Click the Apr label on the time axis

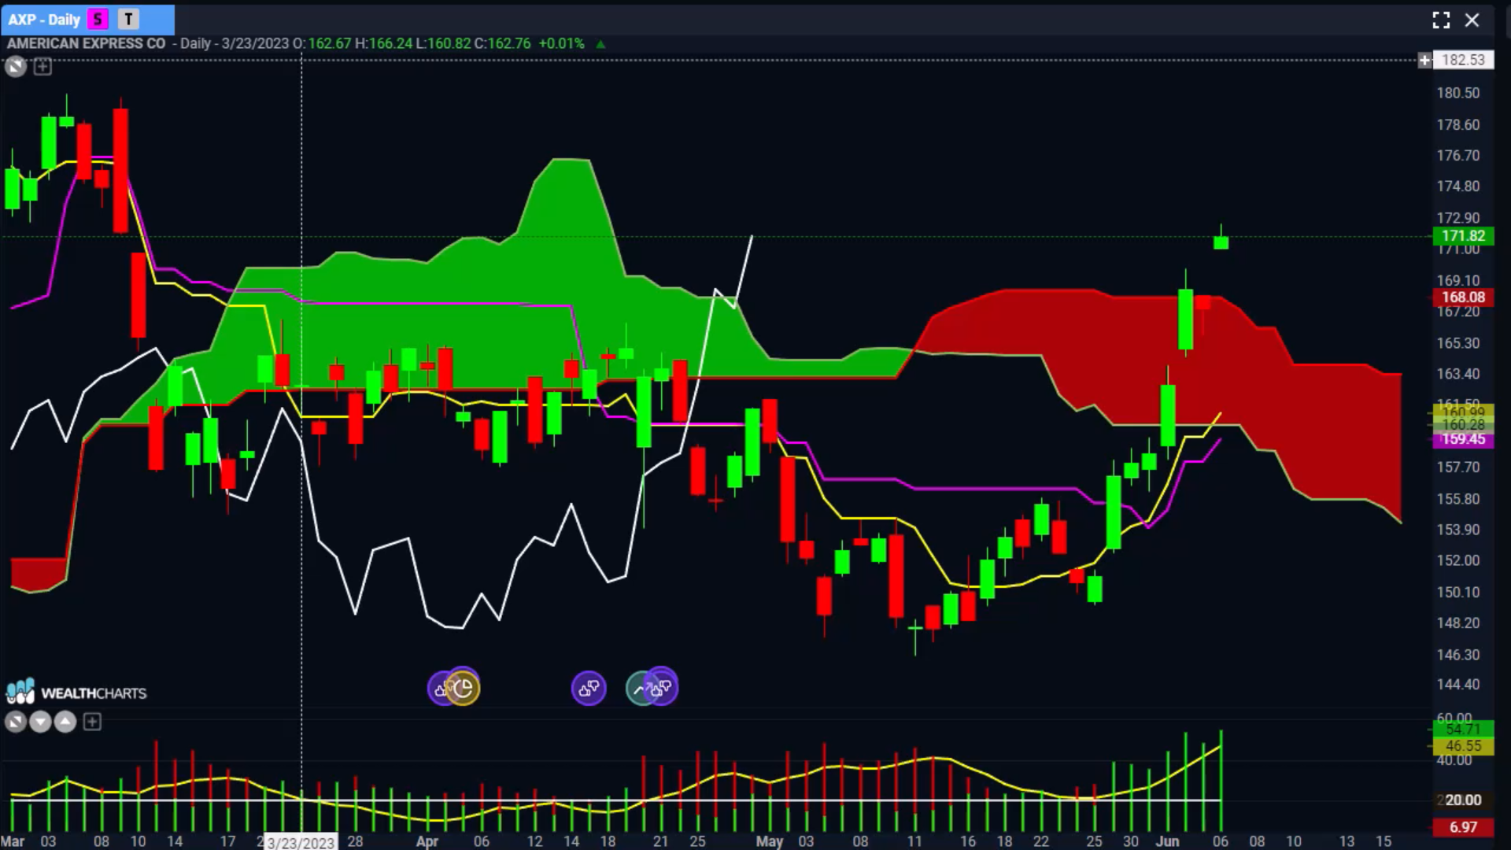pos(427,841)
